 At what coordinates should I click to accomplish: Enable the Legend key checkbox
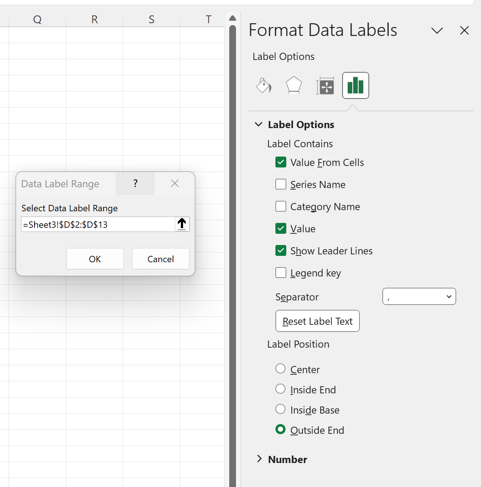point(281,272)
